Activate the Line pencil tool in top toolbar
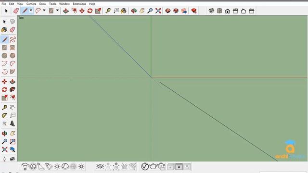Screen dimensions: 308x173 coord(25,11)
